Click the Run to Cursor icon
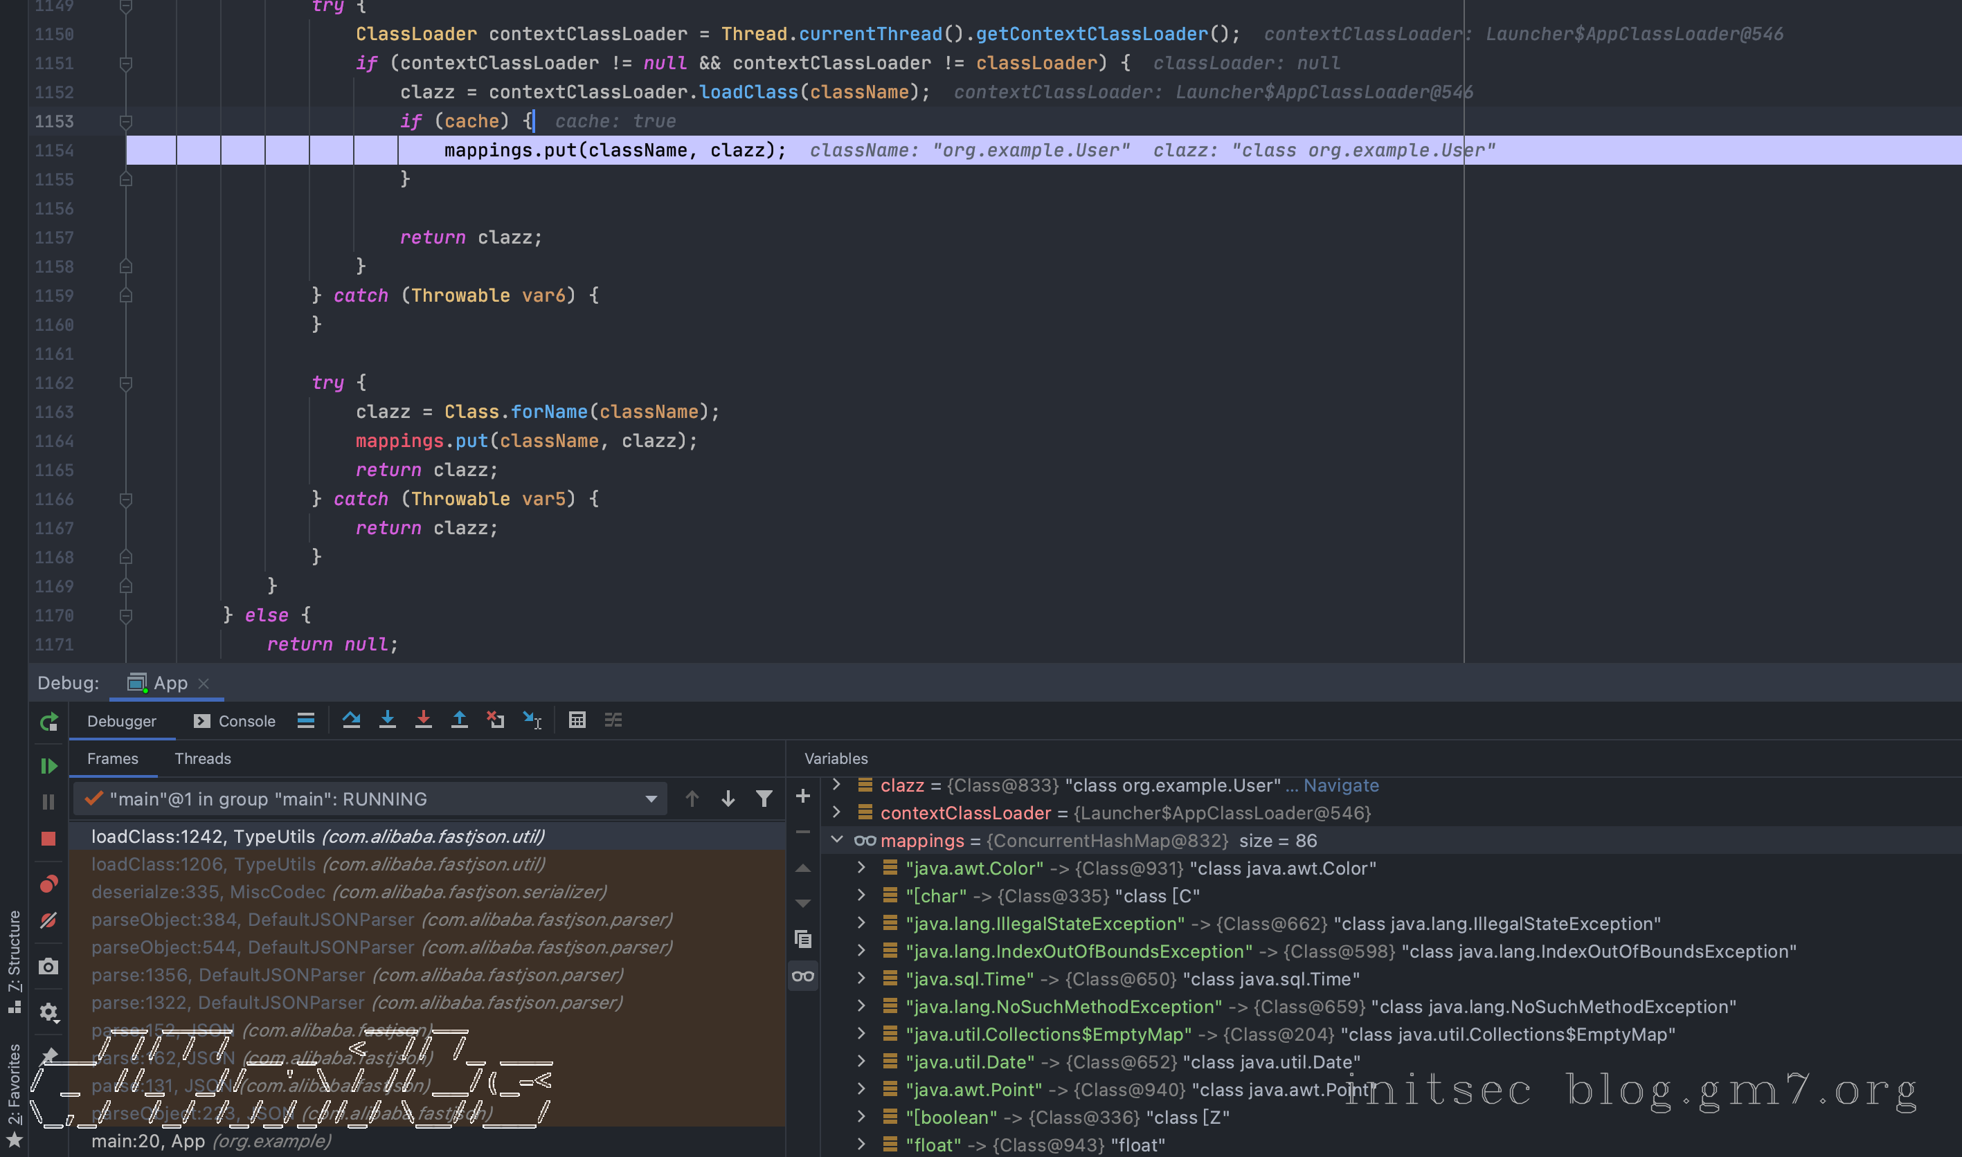The image size is (1962, 1157). 532,720
